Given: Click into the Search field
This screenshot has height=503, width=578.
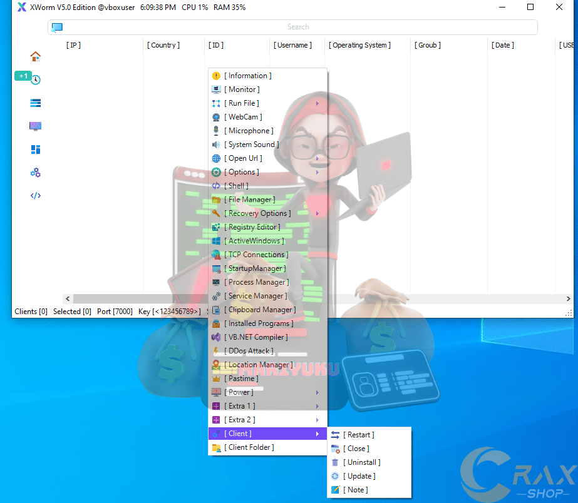Looking at the screenshot, I should pos(298,27).
